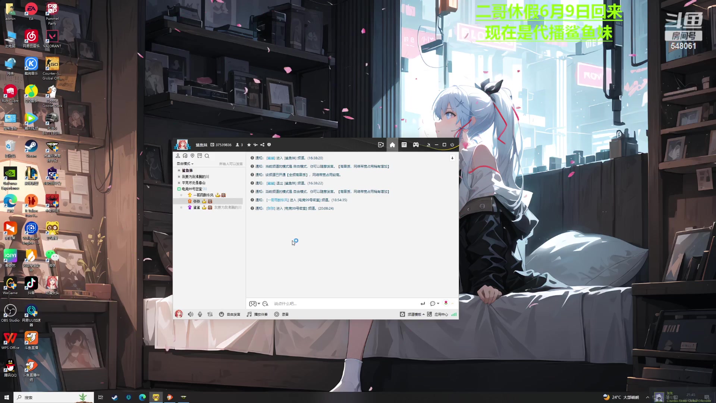Send message with enter arrow icon

coord(423,304)
